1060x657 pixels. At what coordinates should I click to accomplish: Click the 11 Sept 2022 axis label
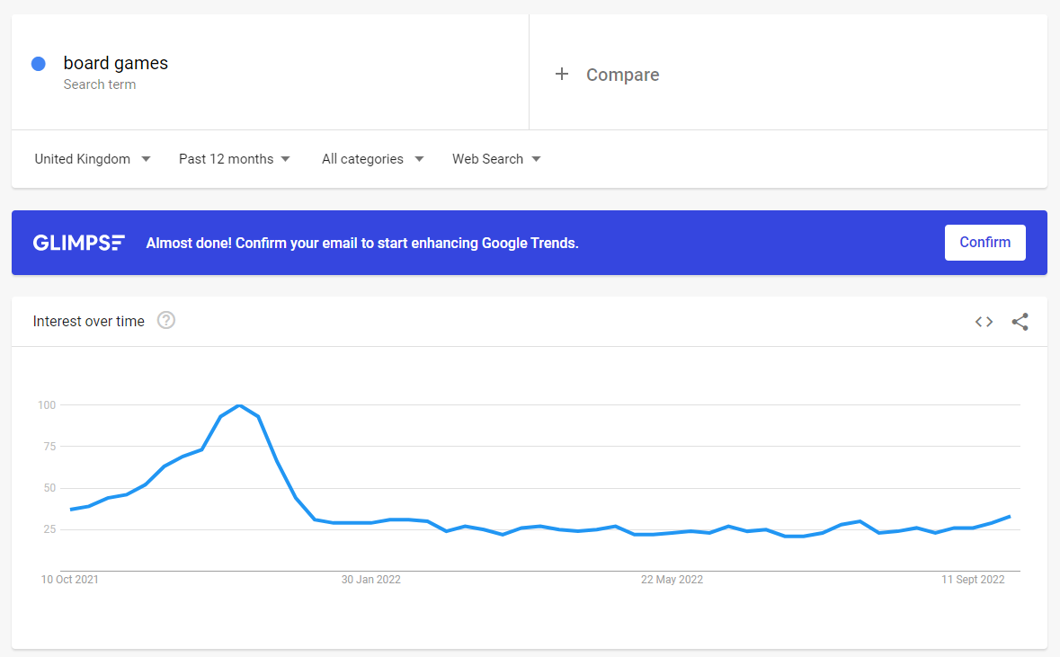[x=973, y=580]
